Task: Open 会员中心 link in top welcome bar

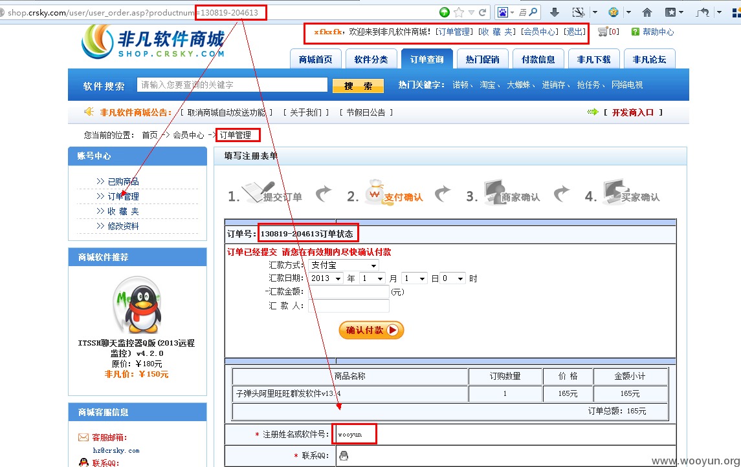Action: click(539, 32)
